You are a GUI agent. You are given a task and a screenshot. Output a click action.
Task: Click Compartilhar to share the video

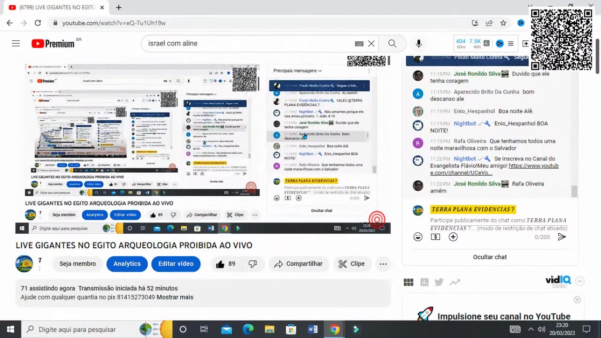[x=298, y=264]
